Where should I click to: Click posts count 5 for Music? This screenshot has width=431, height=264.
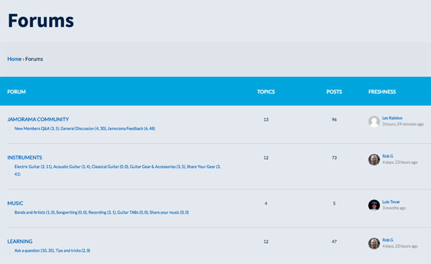[x=334, y=204]
